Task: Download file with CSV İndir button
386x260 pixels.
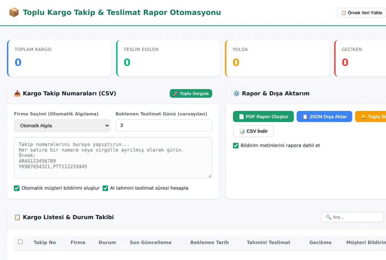Action: coord(253,131)
